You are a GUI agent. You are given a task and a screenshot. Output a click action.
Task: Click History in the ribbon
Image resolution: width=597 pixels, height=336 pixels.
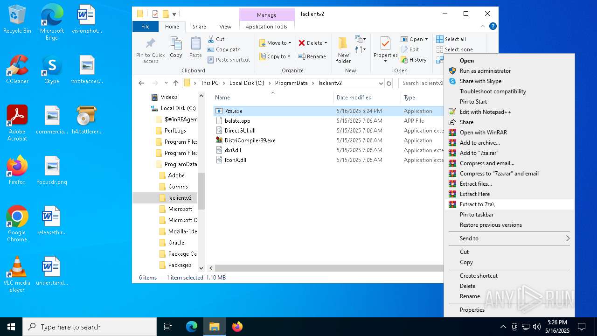click(413, 60)
